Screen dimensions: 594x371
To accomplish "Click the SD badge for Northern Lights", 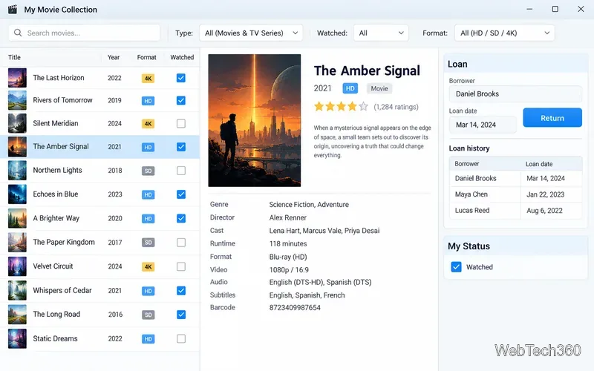I will tap(148, 171).
